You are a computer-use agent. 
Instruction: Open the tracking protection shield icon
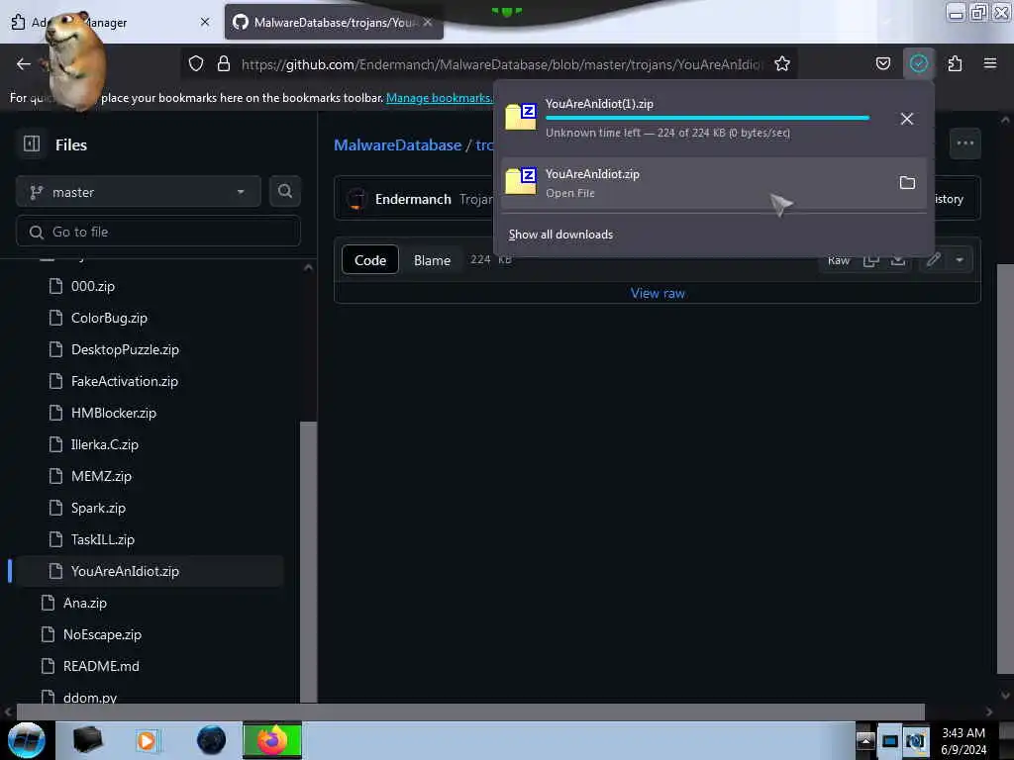pos(196,63)
